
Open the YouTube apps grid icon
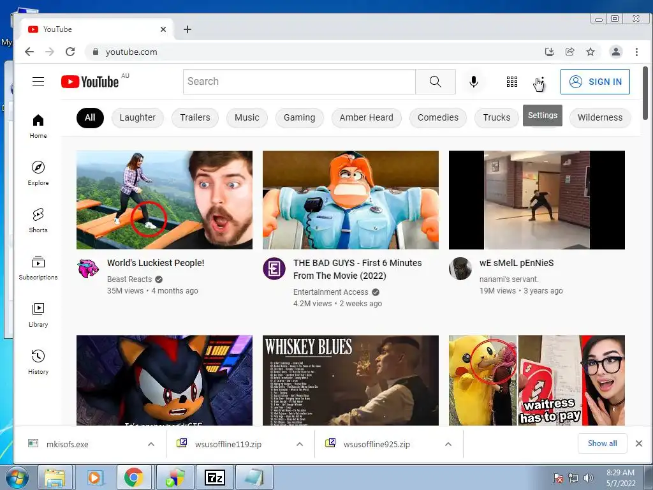point(512,82)
